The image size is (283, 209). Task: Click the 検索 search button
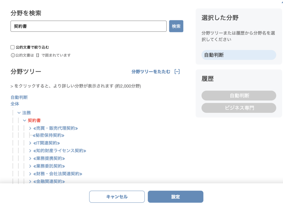pyautogui.click(x=176, y=26)
